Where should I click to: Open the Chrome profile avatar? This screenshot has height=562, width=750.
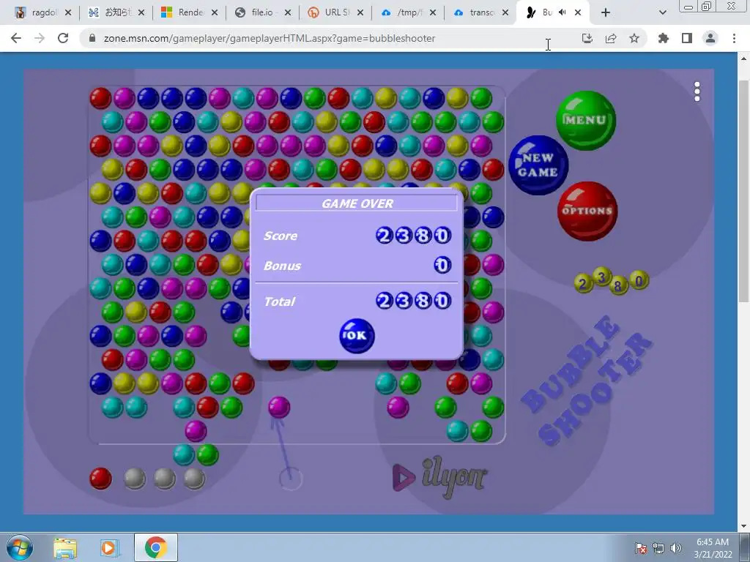pyautogui.click(x=710, y=38)
